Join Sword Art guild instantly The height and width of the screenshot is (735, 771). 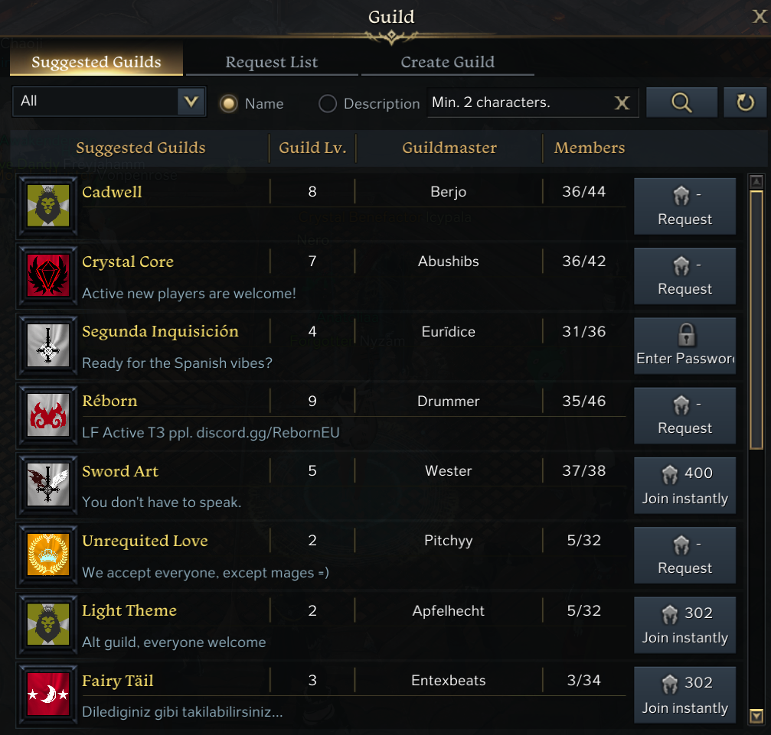684,486
